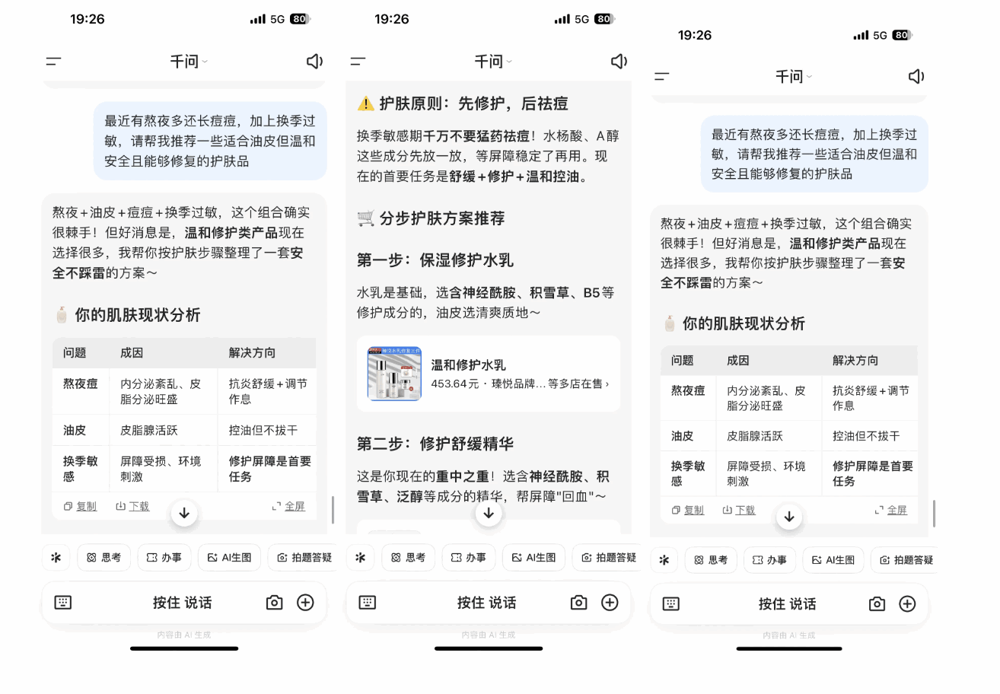This screenshot has width=1000, height=694.
Task: Tap the scroll-to-bottom arrow in right screenshot
Action: point(789,517)
